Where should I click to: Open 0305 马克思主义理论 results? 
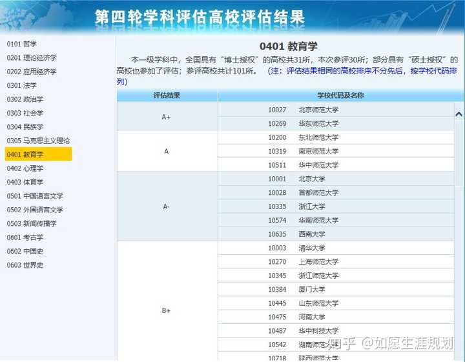[38, 141]
